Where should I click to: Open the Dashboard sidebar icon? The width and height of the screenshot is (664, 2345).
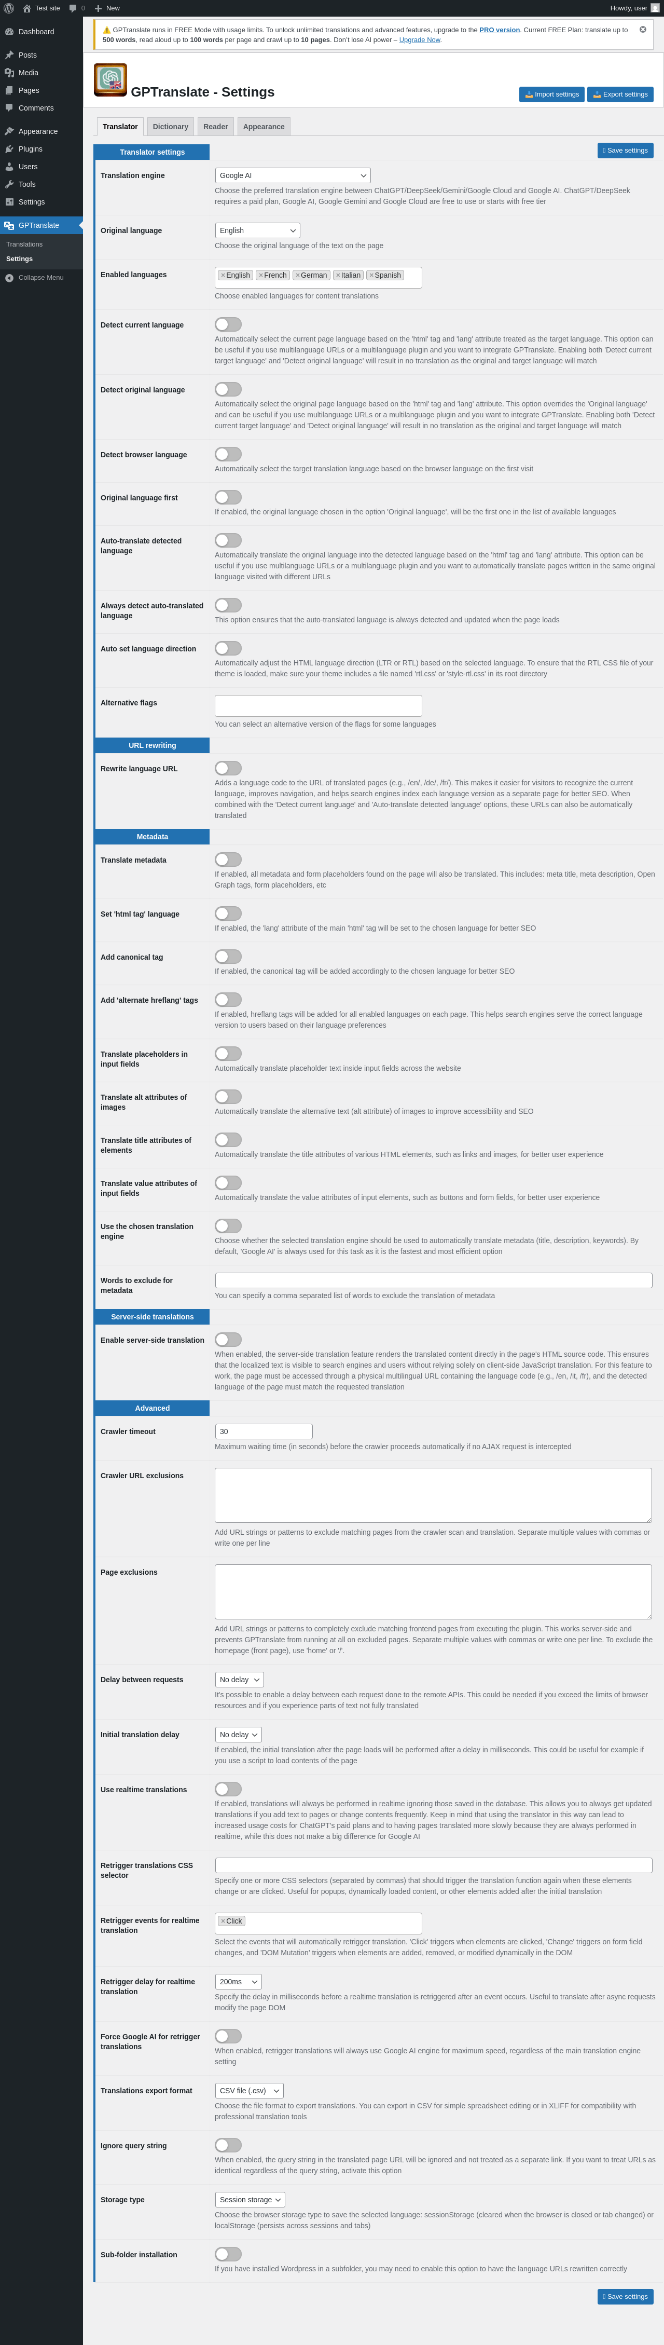9,32
